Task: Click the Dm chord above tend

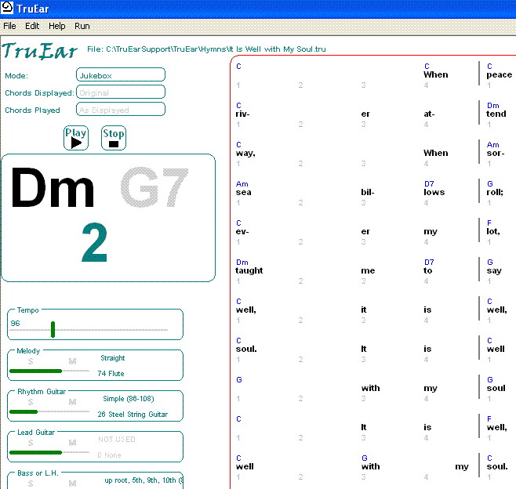Action: 493,106
